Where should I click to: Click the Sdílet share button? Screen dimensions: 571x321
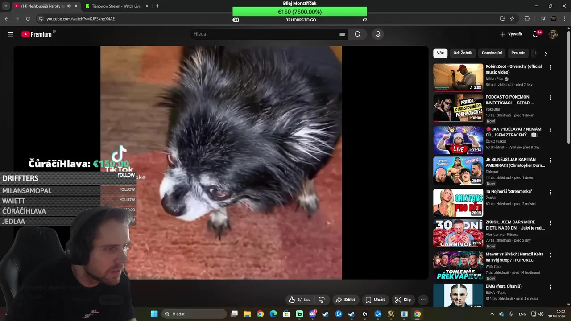pos(345,300)
